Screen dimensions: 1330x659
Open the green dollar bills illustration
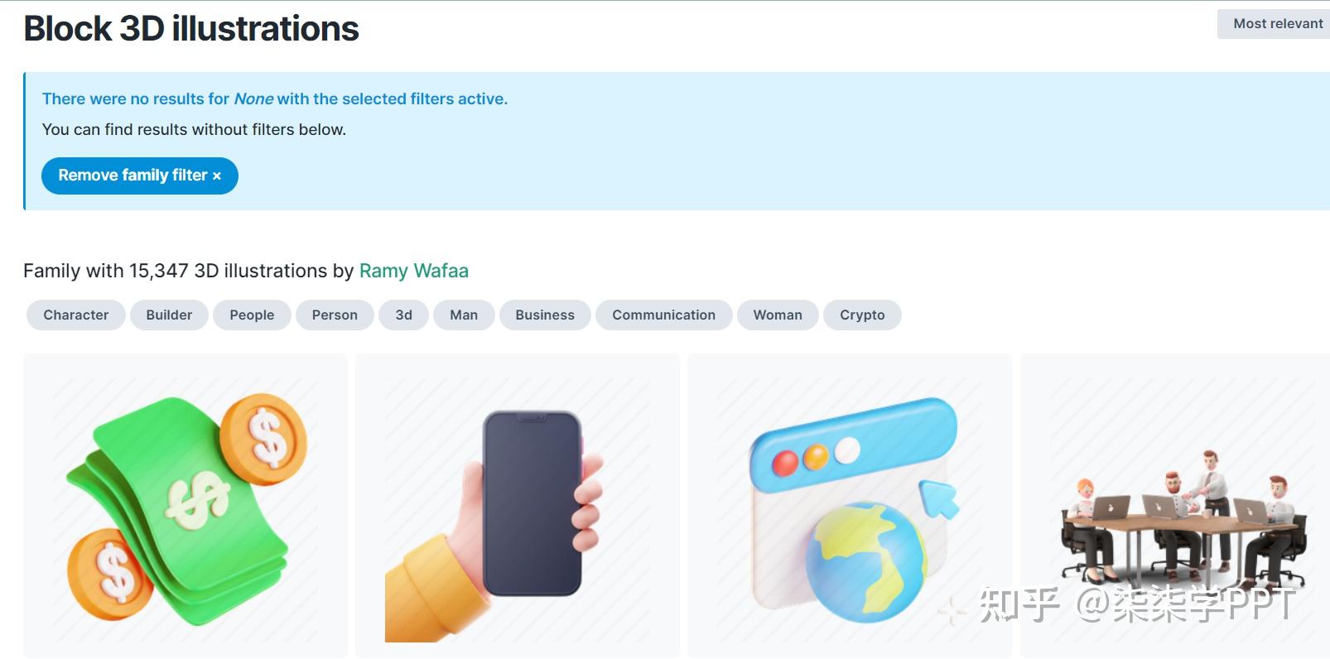point(186,506)
